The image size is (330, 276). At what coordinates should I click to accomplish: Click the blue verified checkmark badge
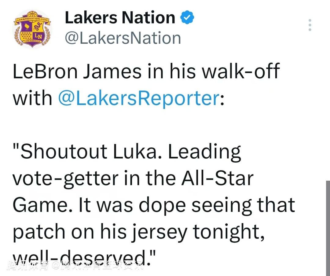tap(187, 18)
